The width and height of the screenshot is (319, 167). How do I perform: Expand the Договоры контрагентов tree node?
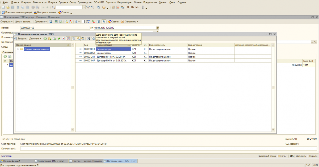point(18,49)
